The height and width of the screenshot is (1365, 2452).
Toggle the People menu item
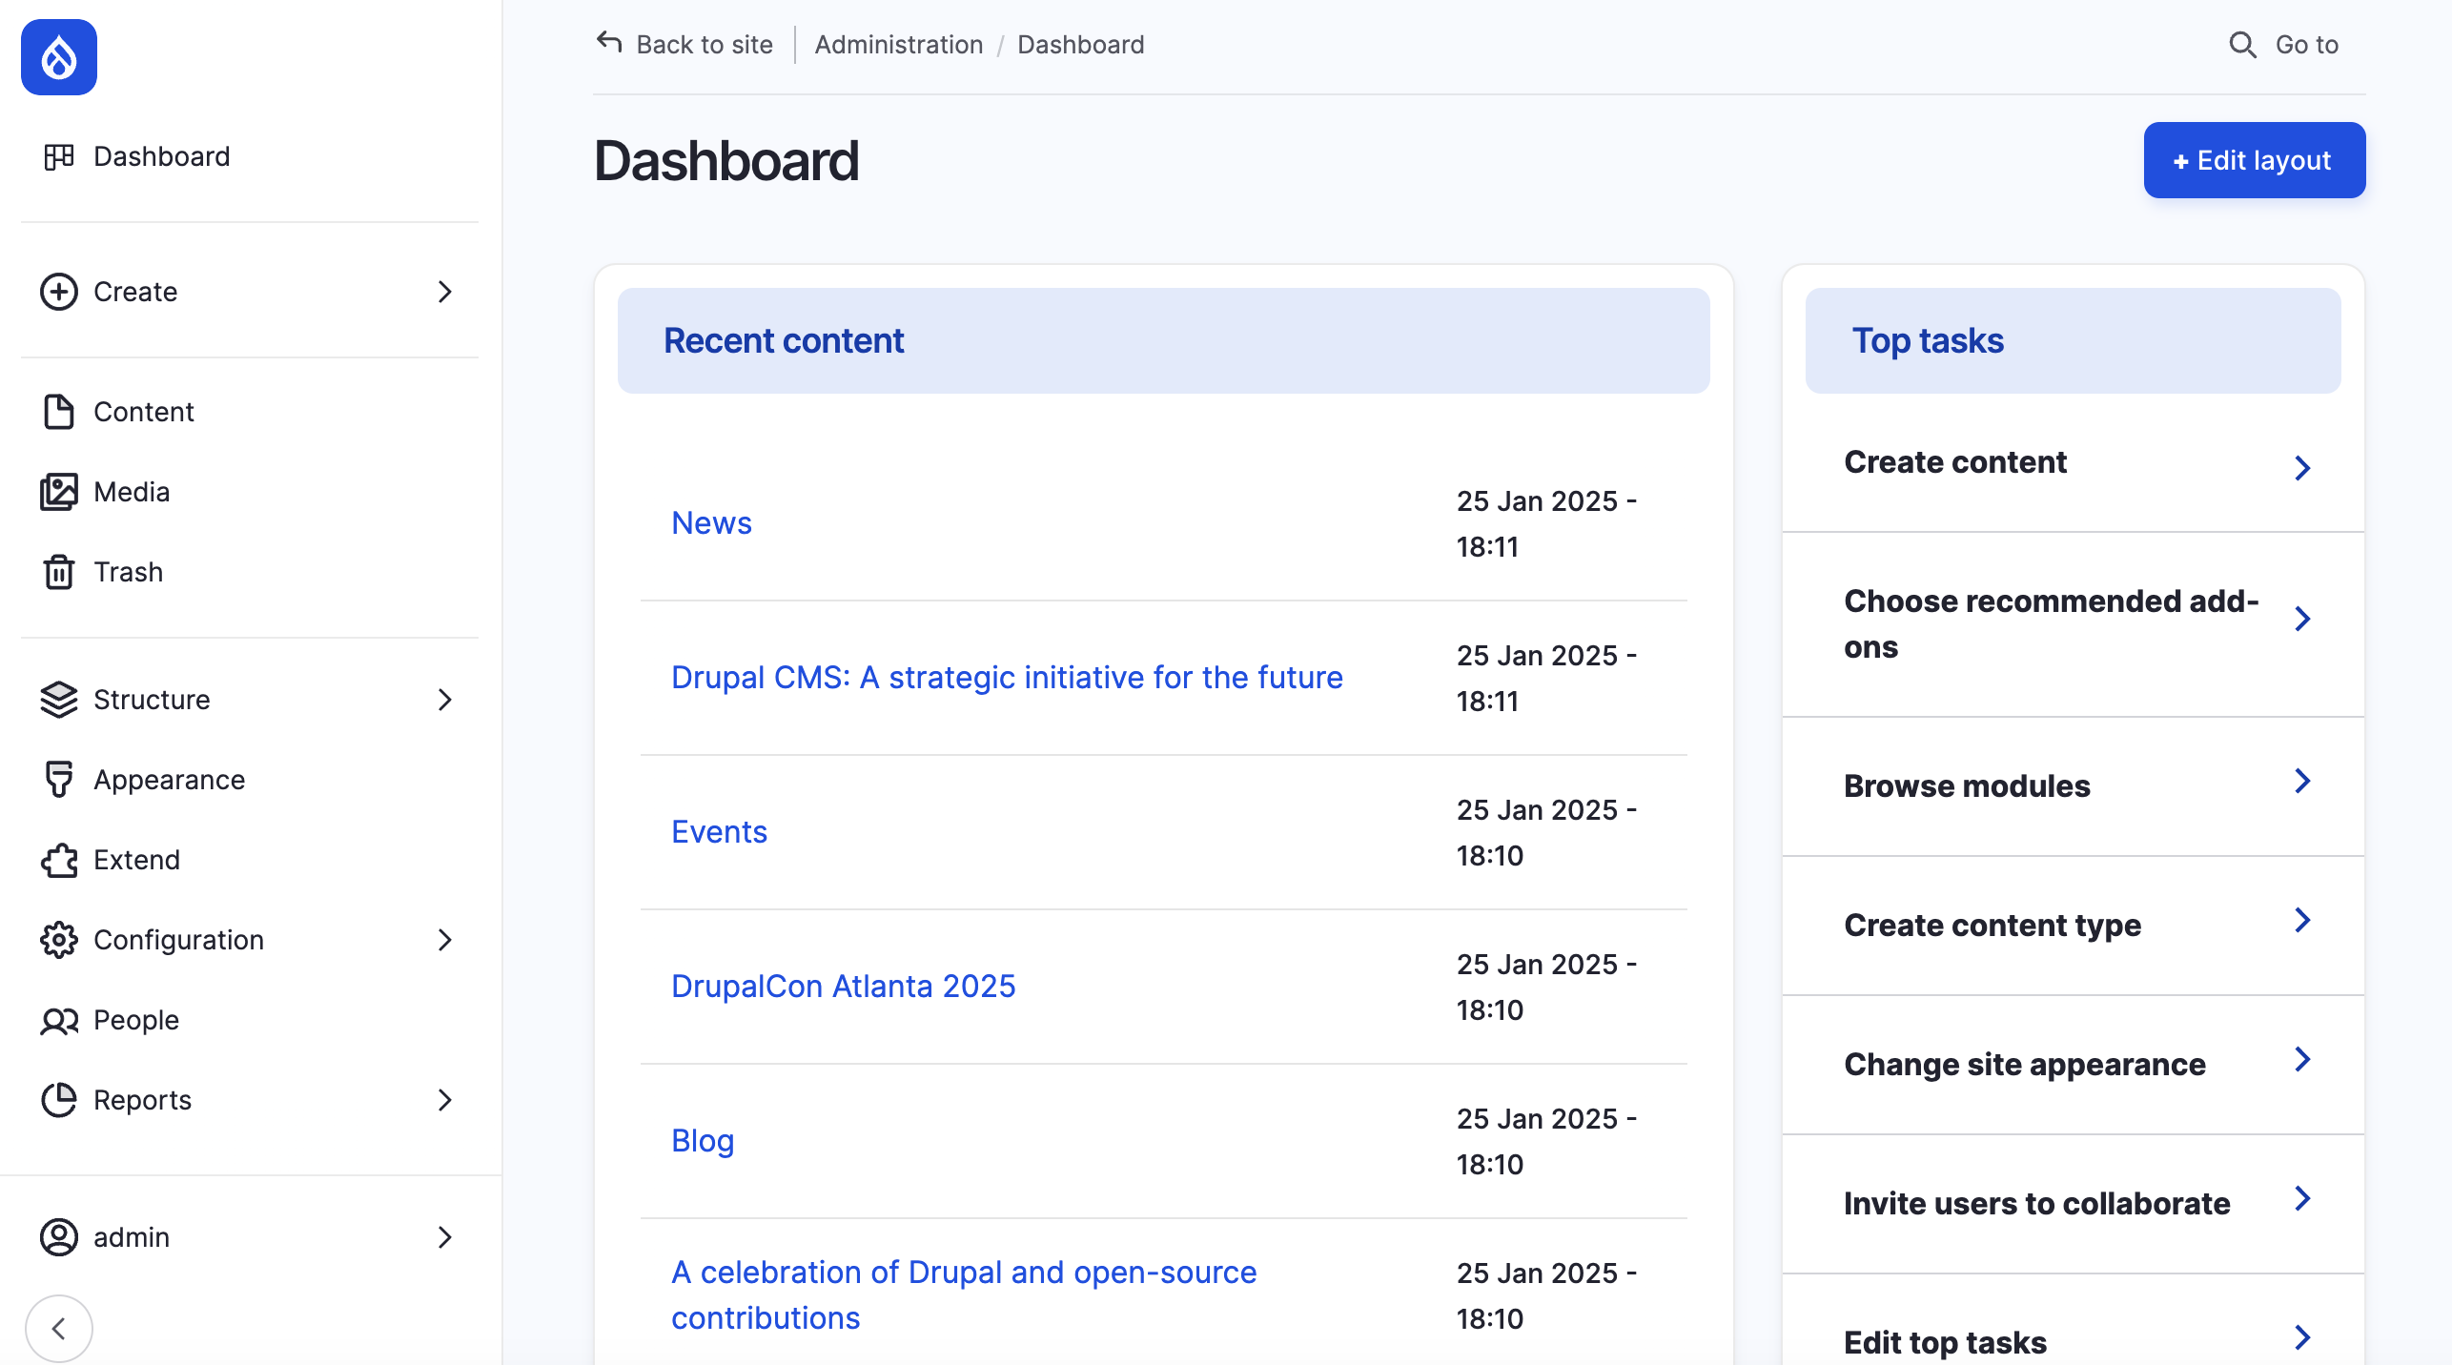134,1019
